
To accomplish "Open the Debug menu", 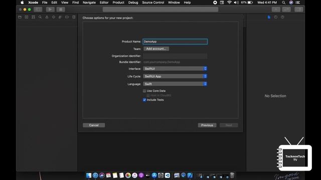I will pyautogui.click(x=133, y=2).
